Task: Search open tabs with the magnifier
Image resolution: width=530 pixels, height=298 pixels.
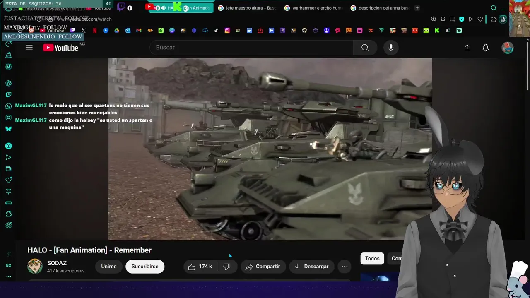Action: tap(494, 8)
